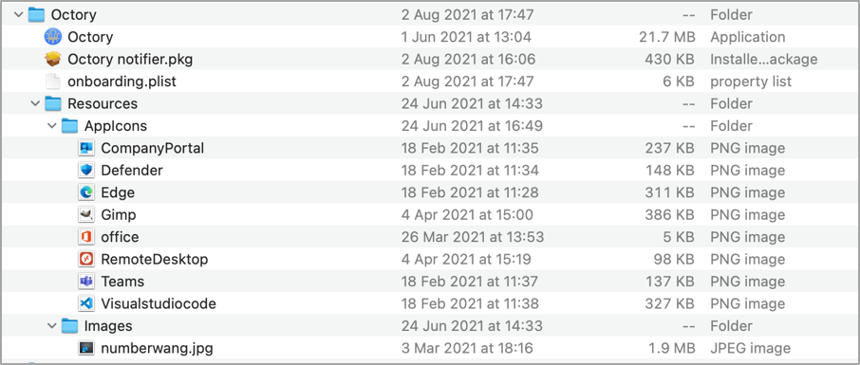Click the numberwang.jpg thumbnail icon
This screenshot has height=365, width=860.
(x=86, y=348)
